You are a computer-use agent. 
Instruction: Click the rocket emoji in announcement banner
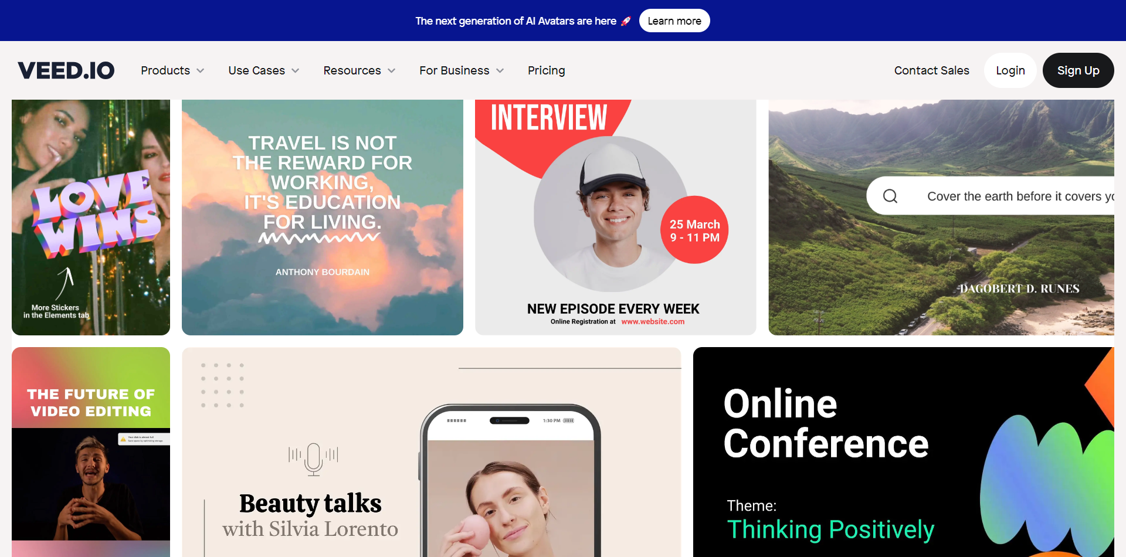click(626, 21)
